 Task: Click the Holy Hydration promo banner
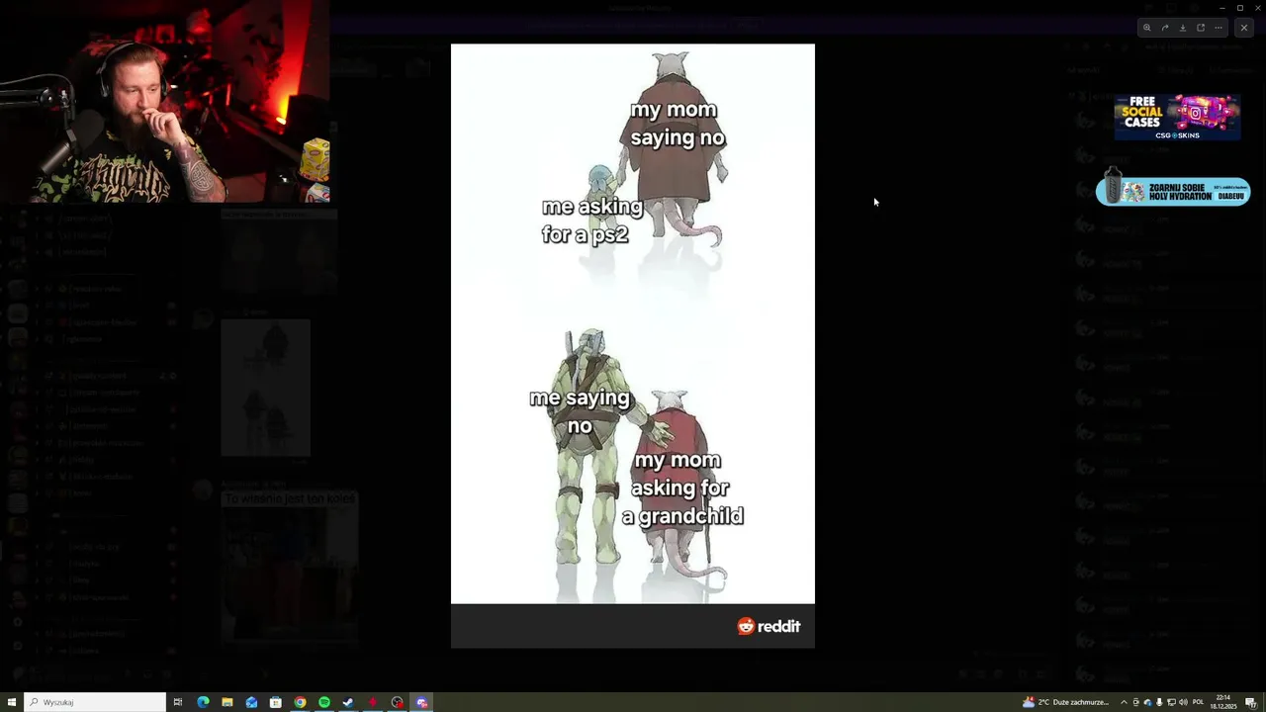(x=1173, y=189)
